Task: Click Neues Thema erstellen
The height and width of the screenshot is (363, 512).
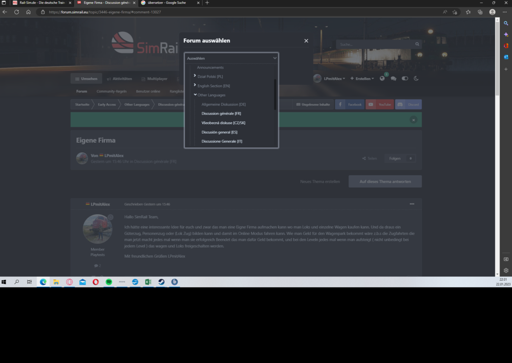Action: (x=320, y=181)
